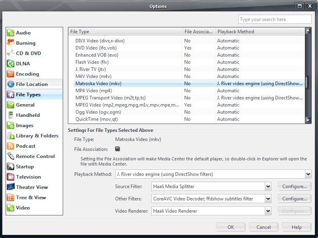Open the Playback Method dropdown
Viewport: 318px width, 238px height.
[308, 174]
